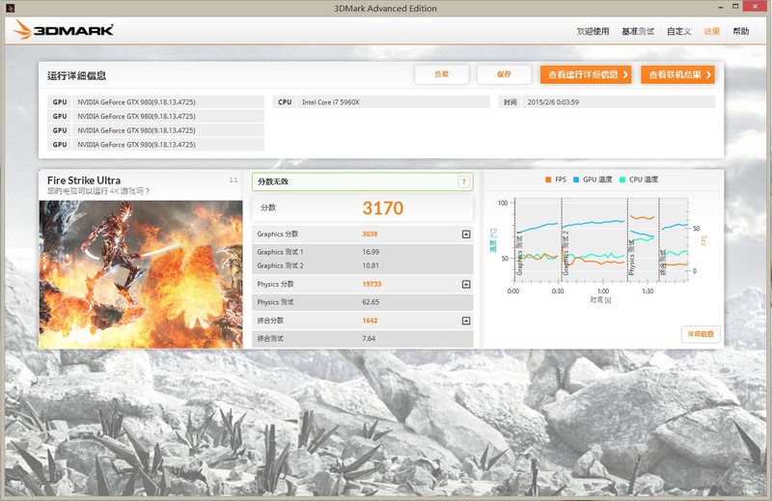Click the FPS orange legend swatch
772x501 pixels.
tap(548, 180)
